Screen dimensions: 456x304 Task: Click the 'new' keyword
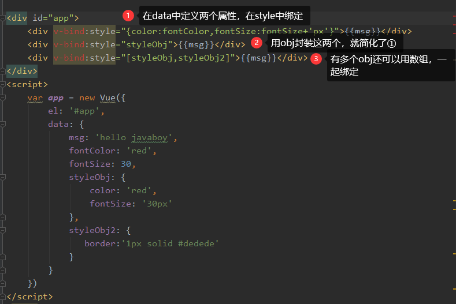pos(87,98)
